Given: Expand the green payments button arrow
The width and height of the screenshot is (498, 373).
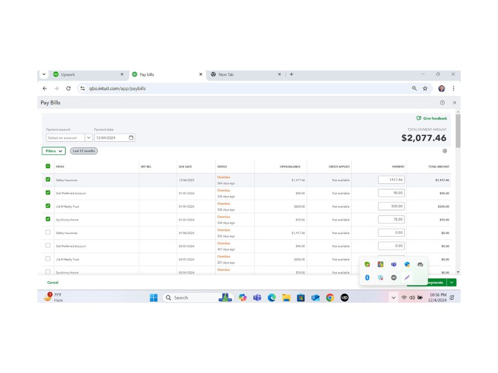Looking at the screenshot, I should tap(451, 282).
